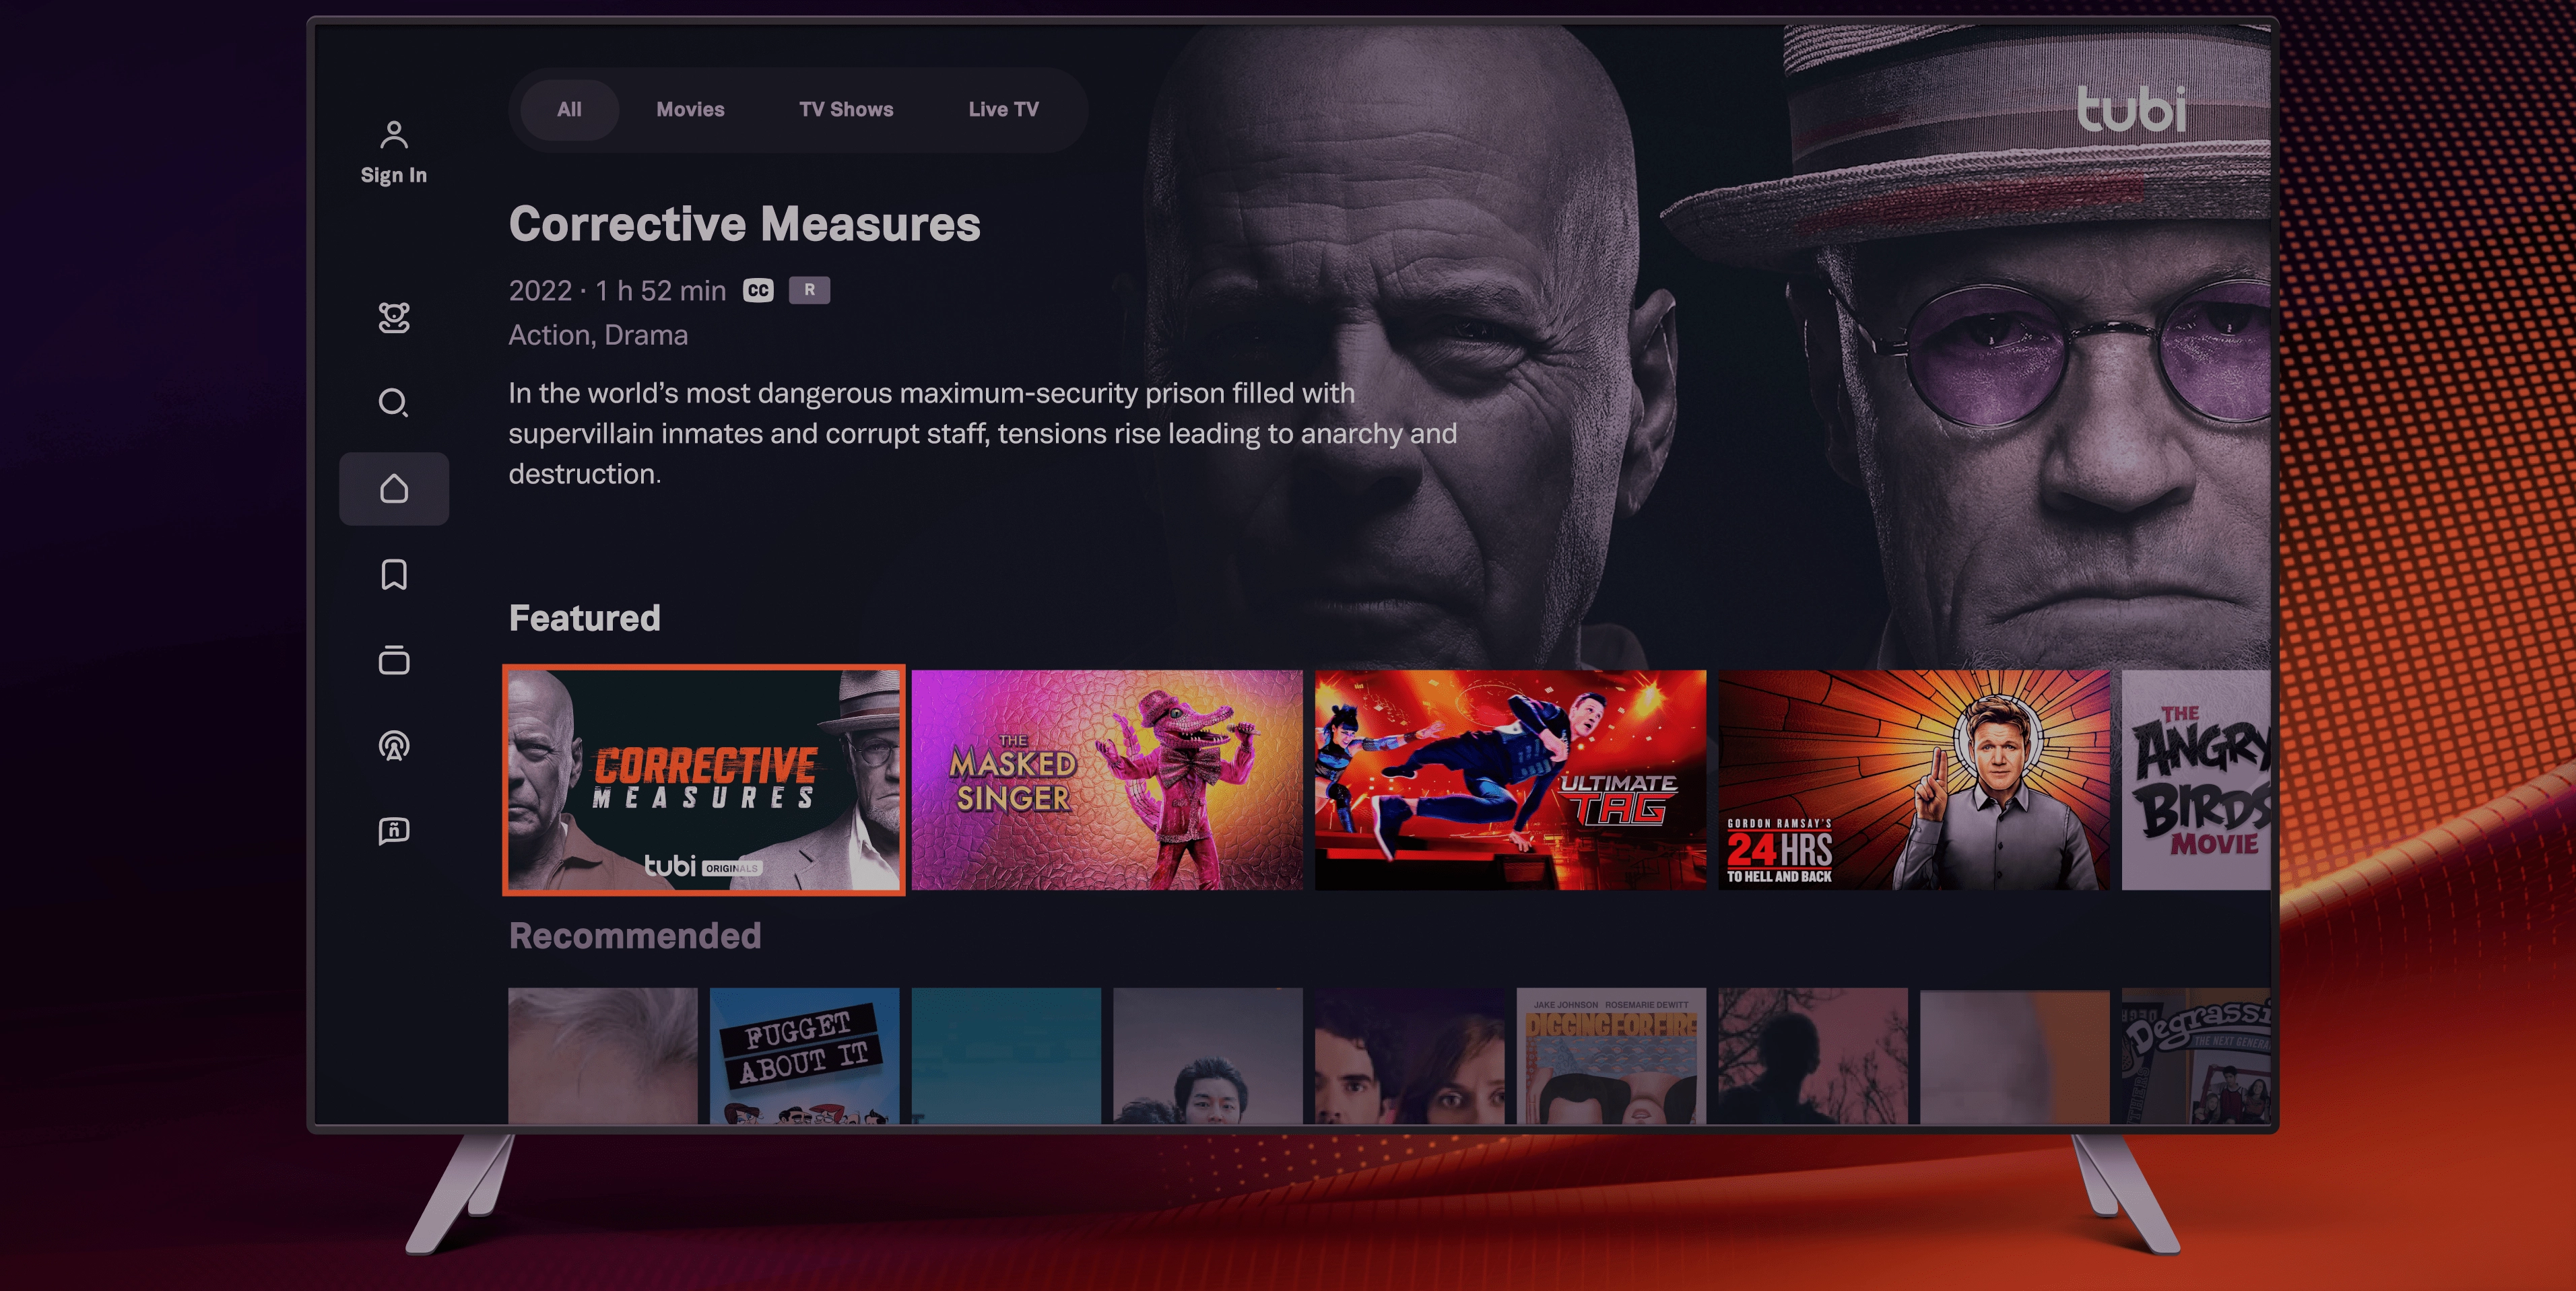Open Fugget About It recommended poster
Screen dimensions: 2576x1291
804,1055
